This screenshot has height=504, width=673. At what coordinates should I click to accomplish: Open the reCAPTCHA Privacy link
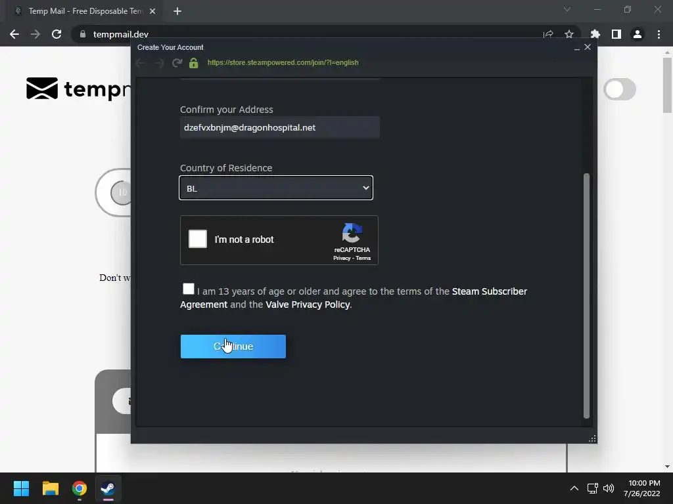[x=342, y=258]
